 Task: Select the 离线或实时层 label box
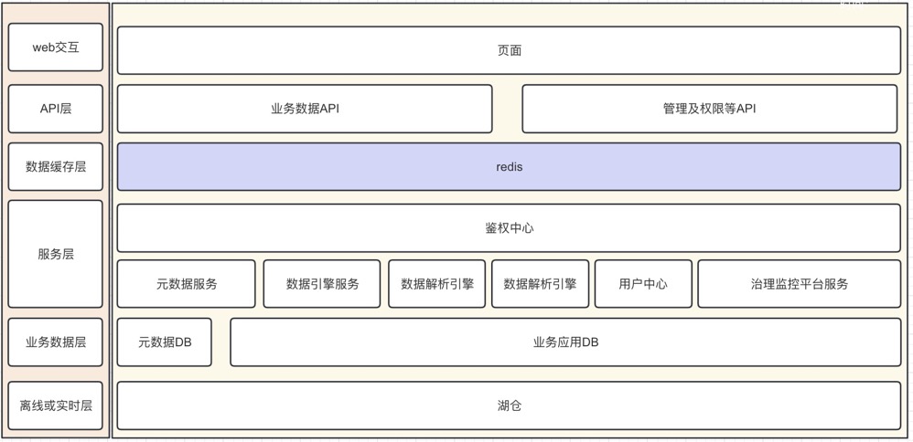tap(56, 405)
